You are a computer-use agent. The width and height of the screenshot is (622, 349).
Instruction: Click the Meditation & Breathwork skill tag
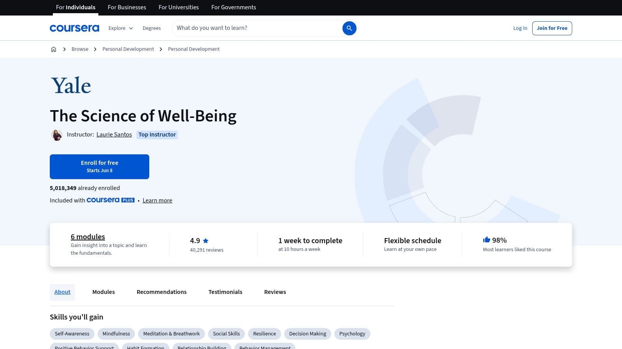click(x=171, y=334)
